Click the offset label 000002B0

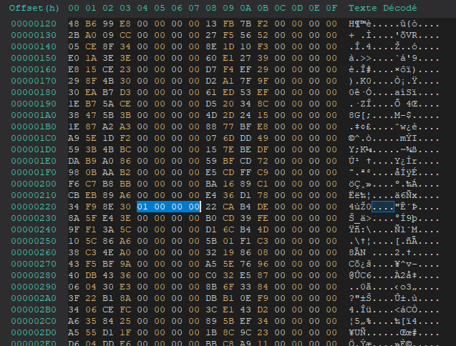[x=34, y=310]
